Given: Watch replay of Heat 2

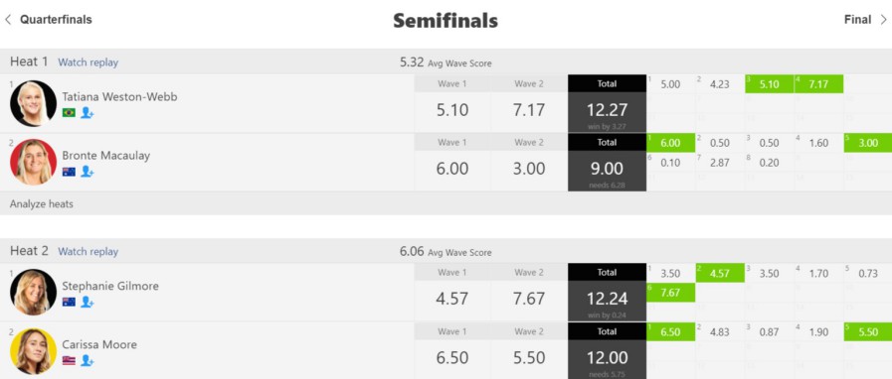Looking at the screenshot, I should pyautogui.click(x=89, y=251).
